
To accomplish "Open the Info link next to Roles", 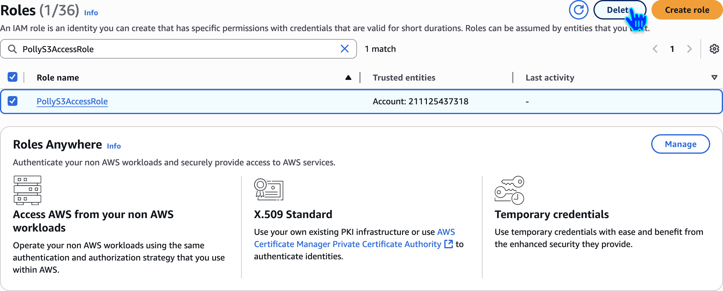I will click(x=91, y=13).
